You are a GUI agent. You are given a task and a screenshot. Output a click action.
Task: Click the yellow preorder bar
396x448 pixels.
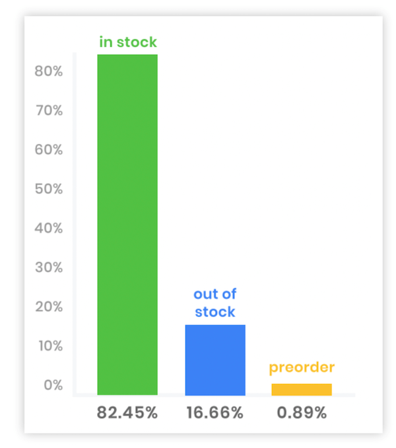[302, 389]
